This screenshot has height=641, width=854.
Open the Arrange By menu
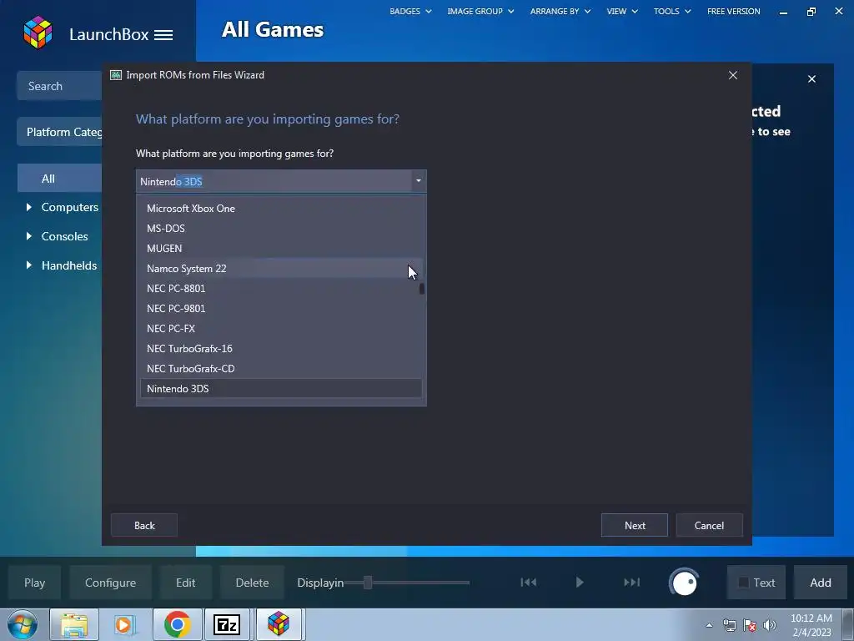pyautogui.click(x=560, y=11)
